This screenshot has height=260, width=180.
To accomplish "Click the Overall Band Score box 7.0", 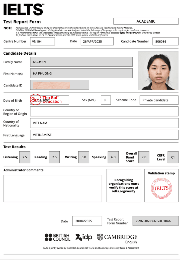I will point(144,157).
